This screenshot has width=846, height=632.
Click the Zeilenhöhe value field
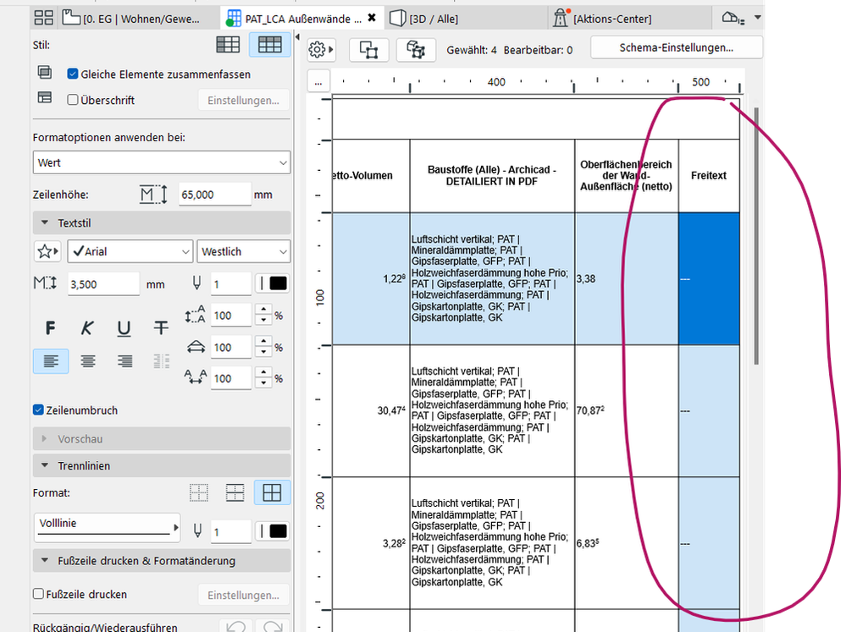pos(215,195)
